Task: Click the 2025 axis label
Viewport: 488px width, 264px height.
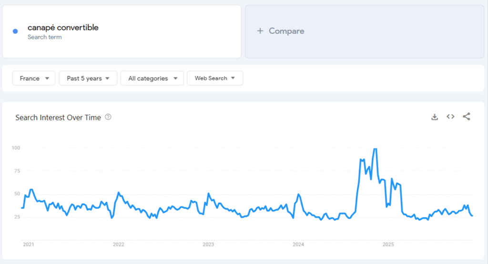Action: pyautogui.click(x=388, y=244)
